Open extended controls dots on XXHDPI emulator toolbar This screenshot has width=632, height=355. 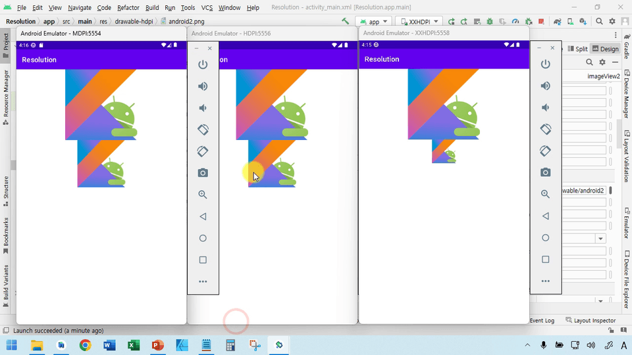tap(545, 281)
